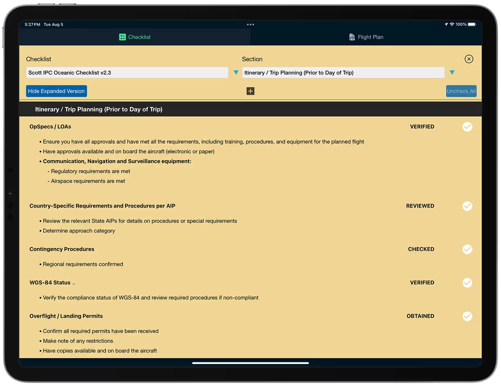This screenshot has height=387, width=501.
Task: Click the CHECKED status label
Action: click(421, 249)
